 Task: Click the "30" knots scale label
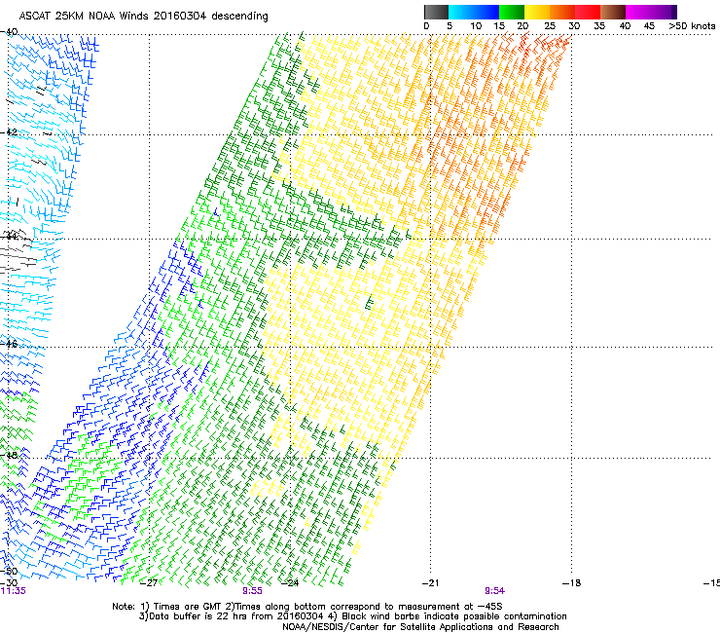pyautogui.click(x=574, y=26)
